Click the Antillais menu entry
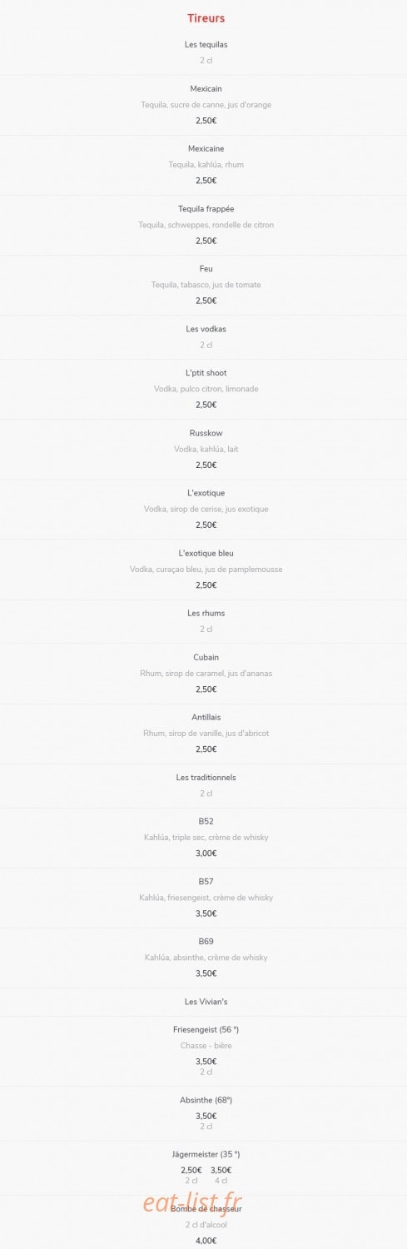 click(206, 717)
